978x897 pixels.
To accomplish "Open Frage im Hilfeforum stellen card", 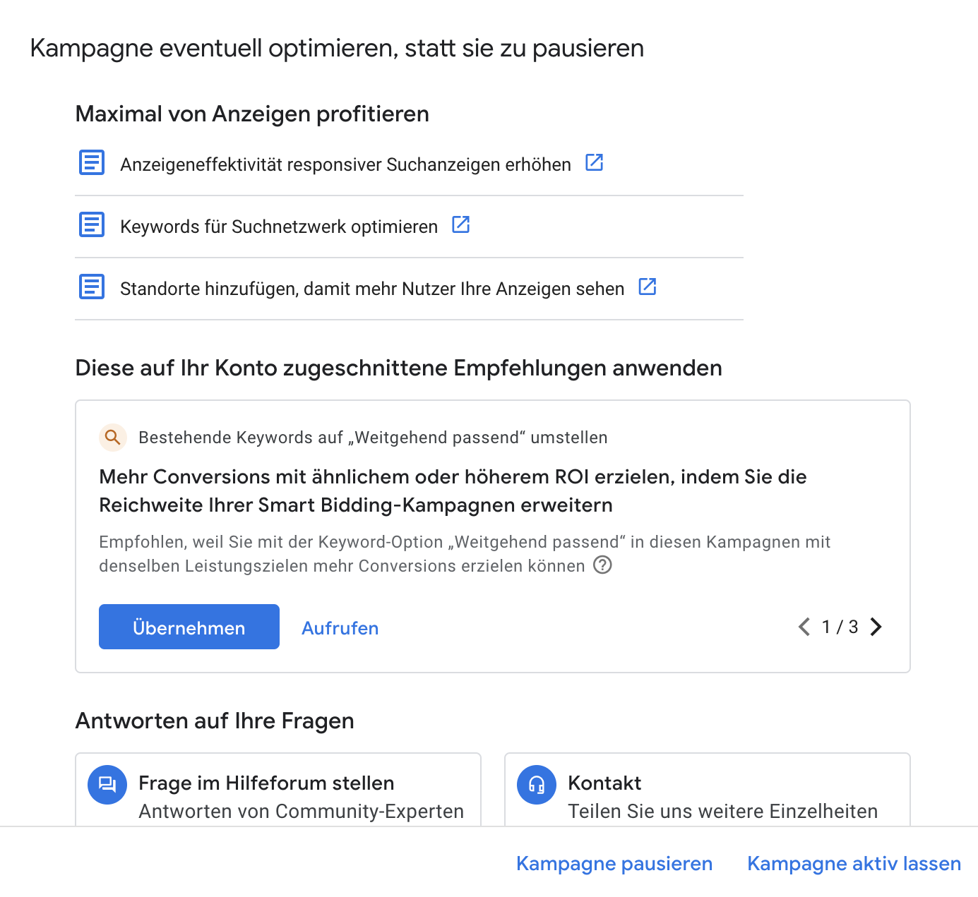I will [278, 790].
